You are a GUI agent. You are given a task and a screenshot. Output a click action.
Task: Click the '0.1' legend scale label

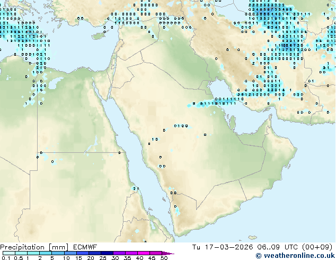coord(5,258)
